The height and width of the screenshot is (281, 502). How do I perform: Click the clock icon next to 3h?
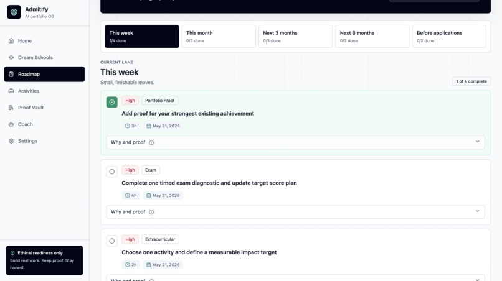point(128,126)
